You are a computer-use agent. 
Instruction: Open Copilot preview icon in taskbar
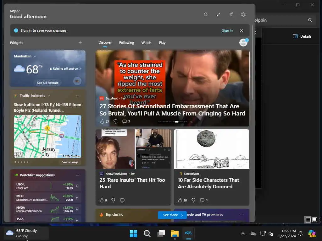click(312, 233)
